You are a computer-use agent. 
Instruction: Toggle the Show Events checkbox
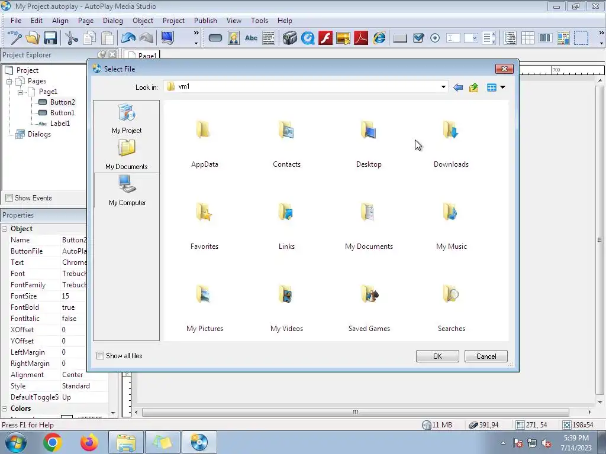(x=9, y=198)
